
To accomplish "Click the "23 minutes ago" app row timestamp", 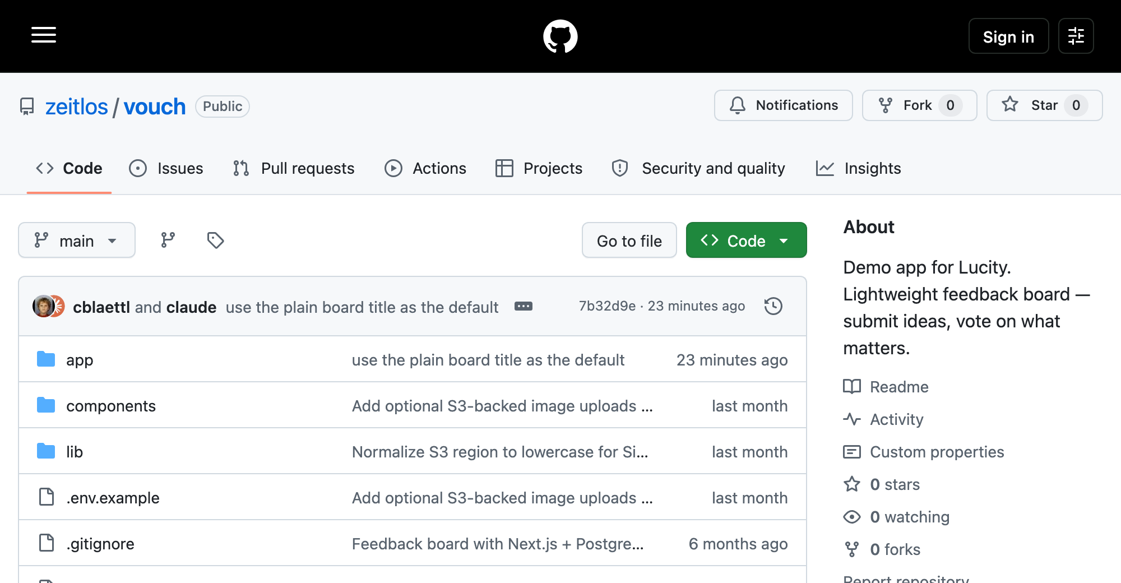I will [x=732, y=360].
